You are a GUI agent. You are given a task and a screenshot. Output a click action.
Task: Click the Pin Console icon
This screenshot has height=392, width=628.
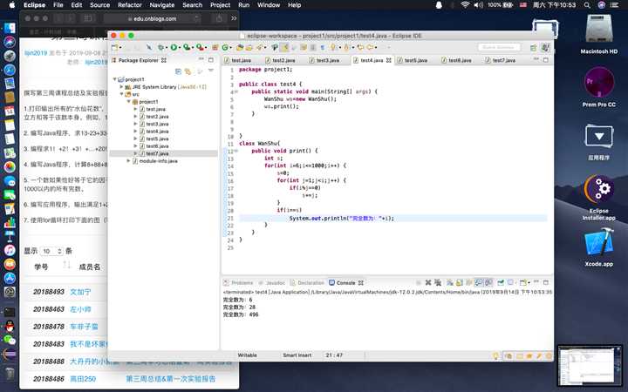[501, 282]
